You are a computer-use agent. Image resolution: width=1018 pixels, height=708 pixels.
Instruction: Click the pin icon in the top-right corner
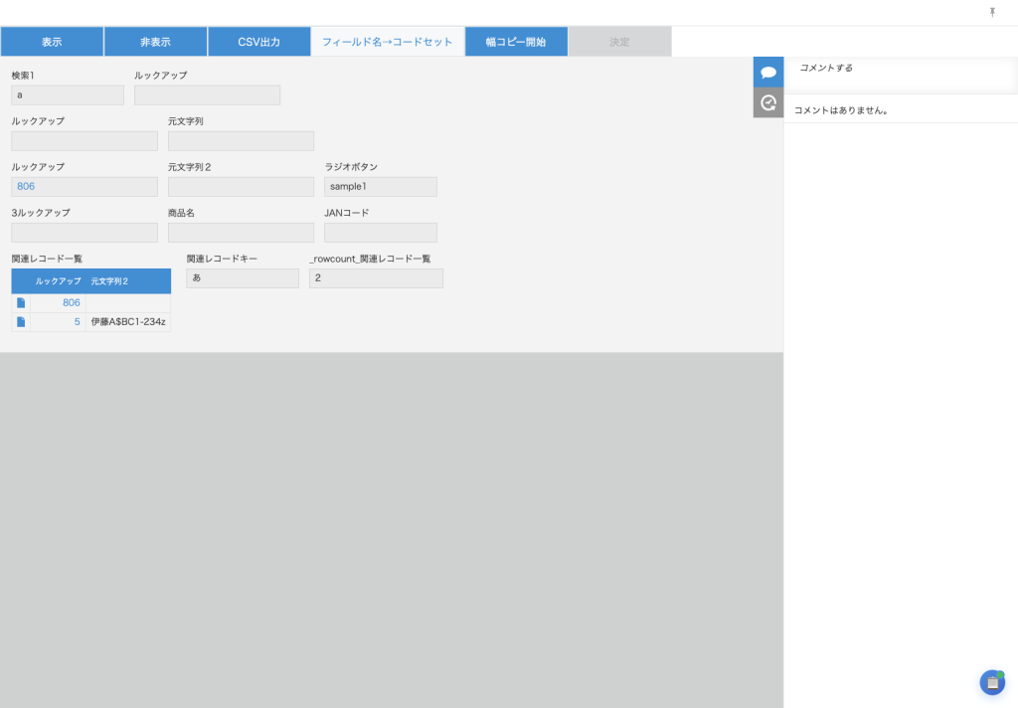[992, 12]
